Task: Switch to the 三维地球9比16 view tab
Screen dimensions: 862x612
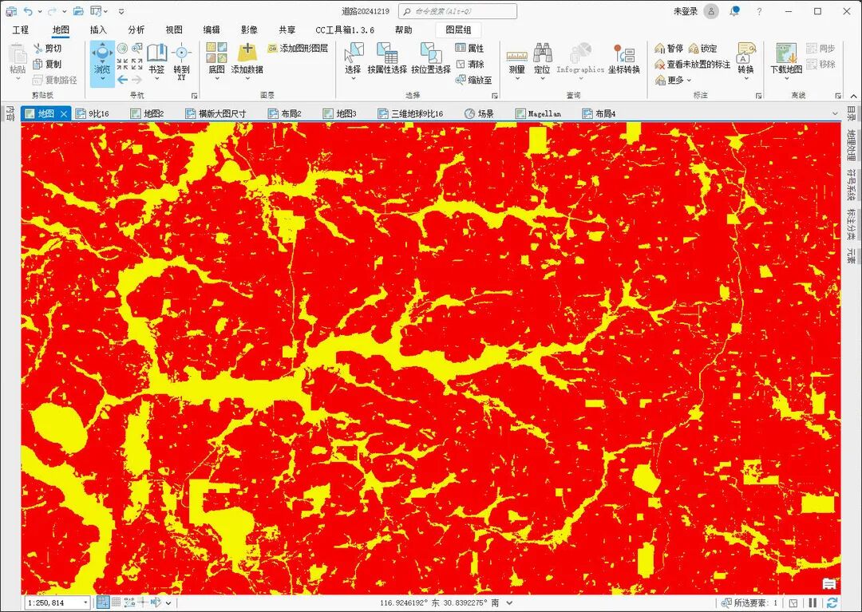Action: point(411,114)
